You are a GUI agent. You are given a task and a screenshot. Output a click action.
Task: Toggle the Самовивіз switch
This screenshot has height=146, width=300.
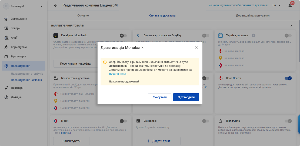tap(206, 121)
